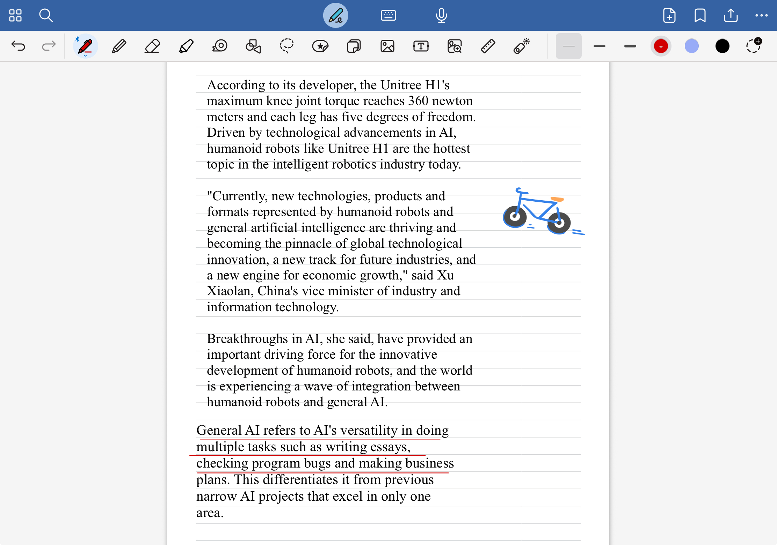Expand the active pen tool options
The width and height of the screenshot is (777, 545).
coord(85,46)
